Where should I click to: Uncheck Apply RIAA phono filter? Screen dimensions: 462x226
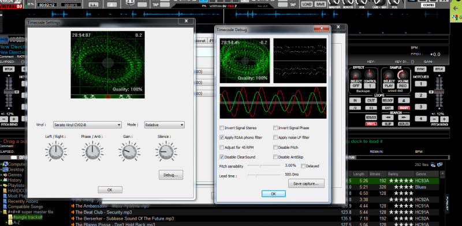(x=222, y=137)
